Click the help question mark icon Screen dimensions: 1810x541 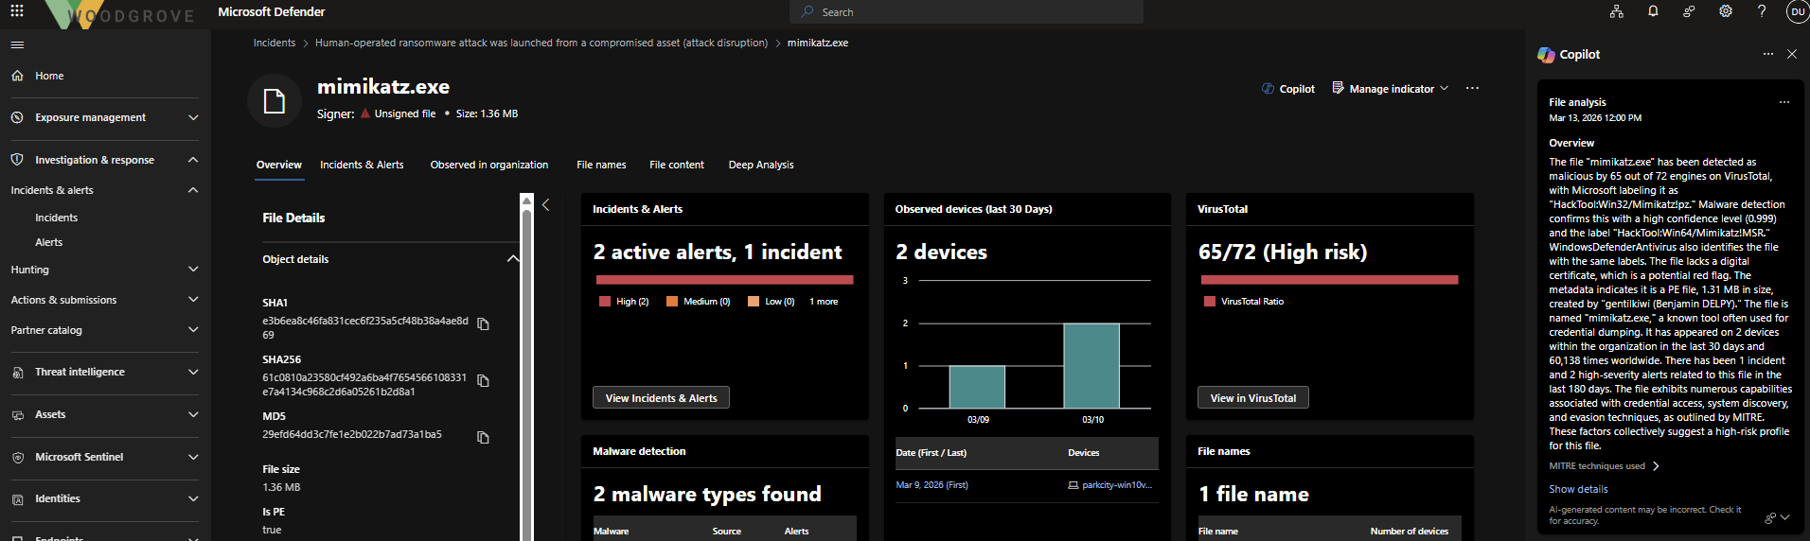pos(1762,11)
